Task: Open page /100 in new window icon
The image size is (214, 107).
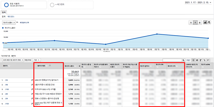Action: coord(32,89)
